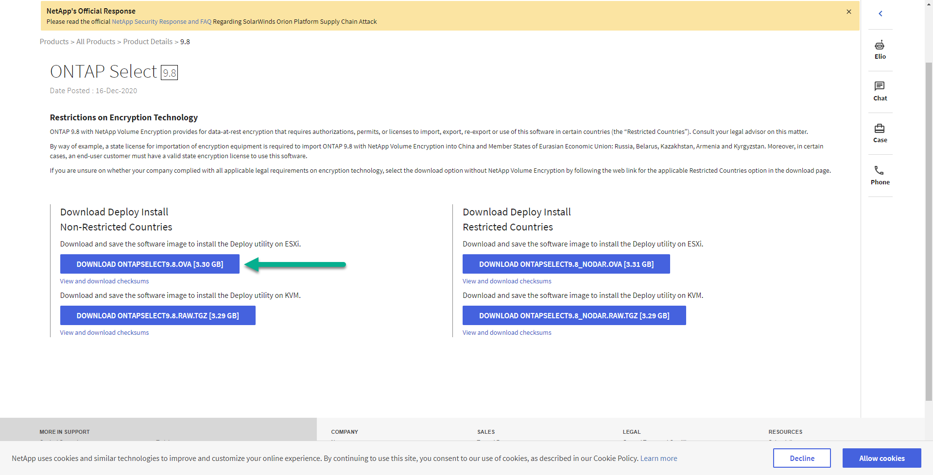The height and width of the screenshot is (475, 933).
Task: Click the 9.8 version badge
Action: [x=170, y=73]
